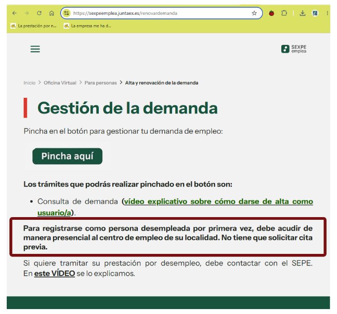Screen dimensions: 337x314
Task: Click the 'Para registrarse como persona desempleada' paragraph
Action: pos(168,238)
